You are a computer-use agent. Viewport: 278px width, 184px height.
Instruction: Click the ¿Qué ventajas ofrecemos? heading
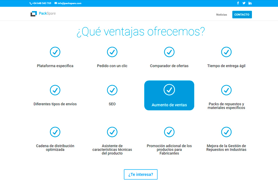click(x=141, y=32)
